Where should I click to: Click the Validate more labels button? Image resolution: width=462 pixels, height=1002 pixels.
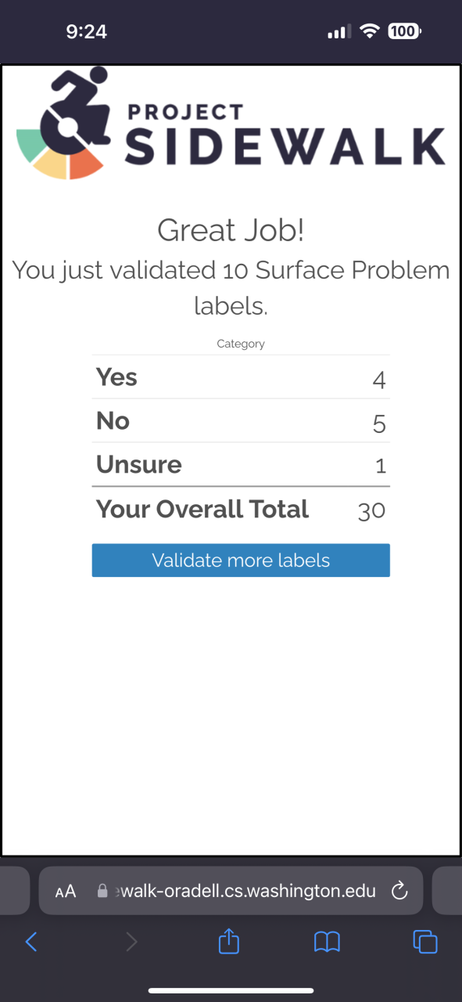241,560
